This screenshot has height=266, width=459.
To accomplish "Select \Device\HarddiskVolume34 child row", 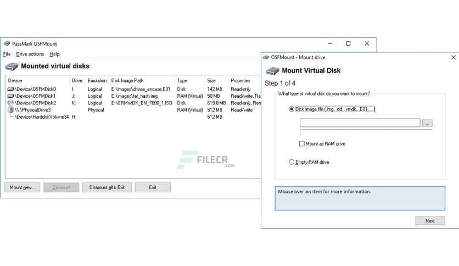I will (133, 117).
